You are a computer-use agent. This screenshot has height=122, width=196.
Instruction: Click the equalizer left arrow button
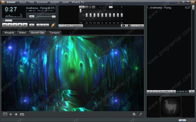[x=87, y=7]
